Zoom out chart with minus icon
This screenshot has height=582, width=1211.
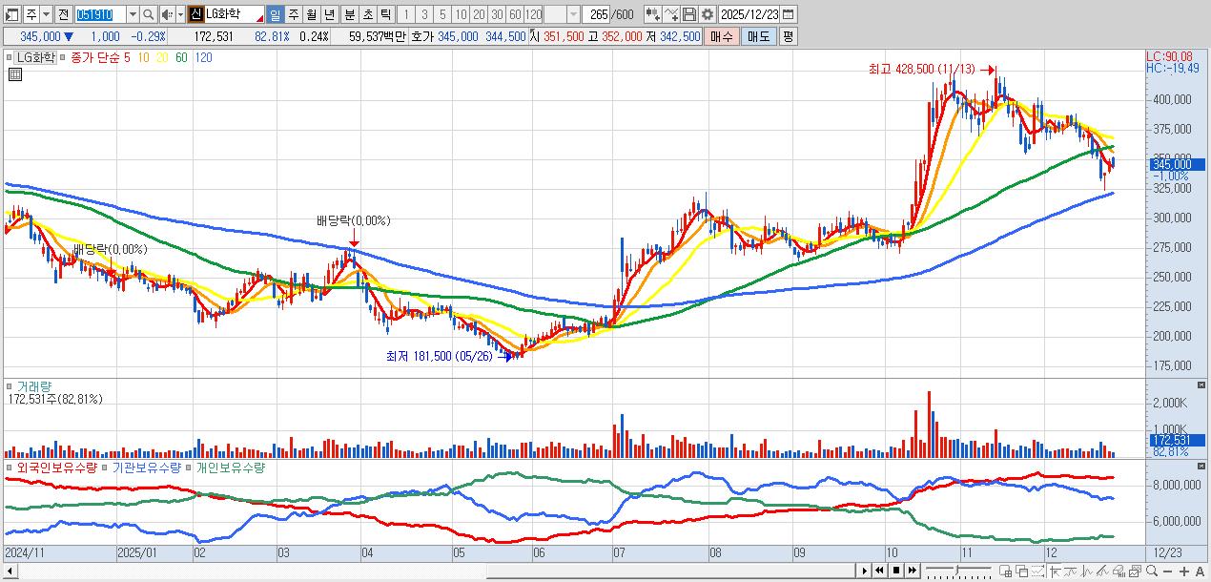tap(1167, 571)
